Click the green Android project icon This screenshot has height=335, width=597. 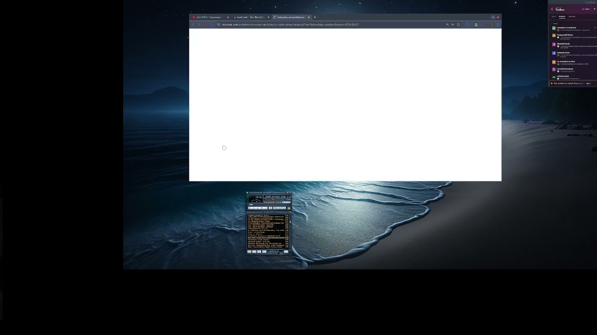[x=554, y=77]
